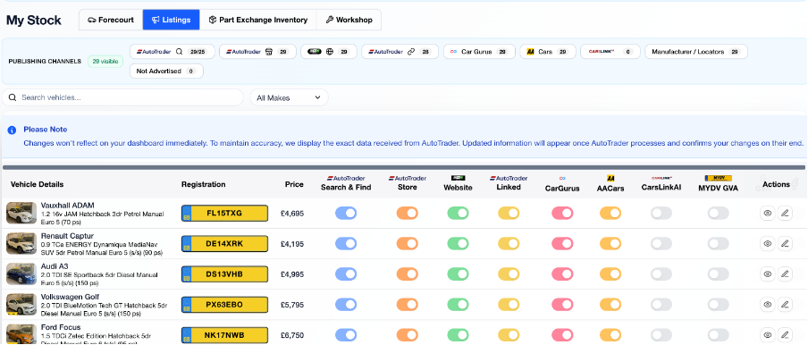View Vauxhall ADAM with eye icon
This screenshot has width=808, height=345.
768,214
